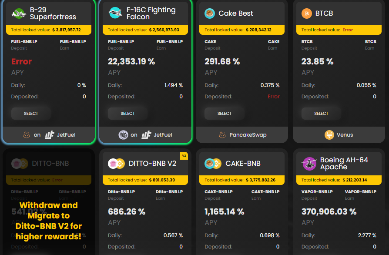The image size is (389, 255).
Task: Click the CAKE-BNB token pair icon
Action: pyautogui.click(x=213, y=164)
